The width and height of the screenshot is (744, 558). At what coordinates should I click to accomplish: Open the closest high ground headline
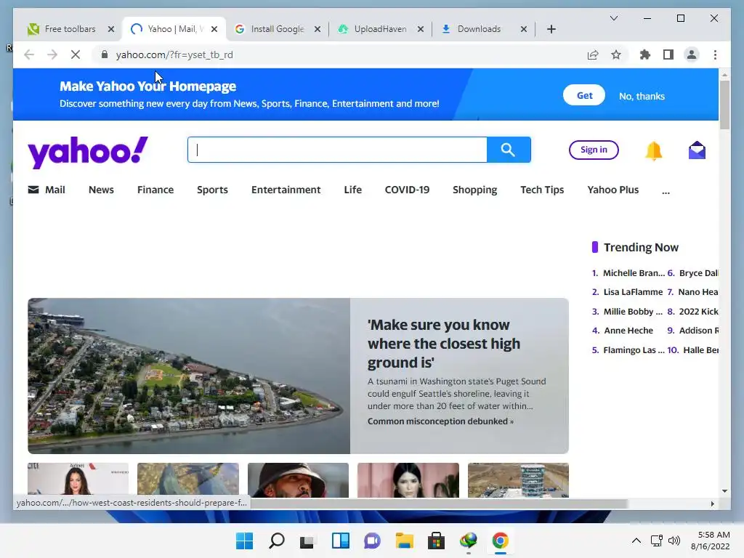(x=444, y=344)
